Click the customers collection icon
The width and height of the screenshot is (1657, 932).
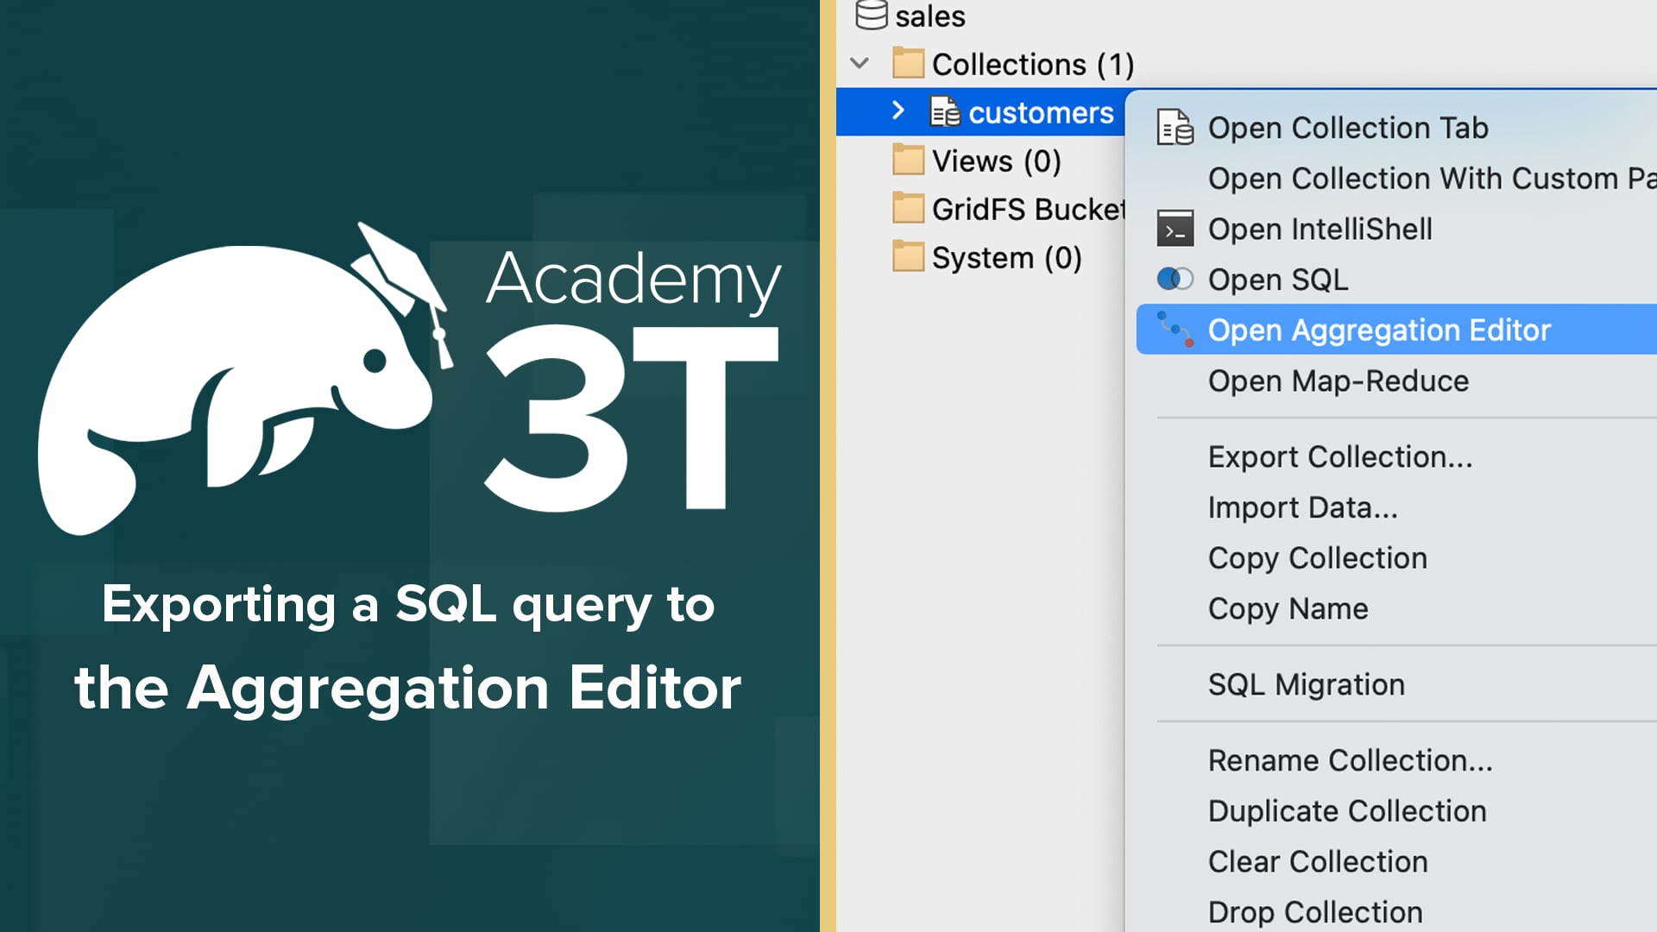click(x=945, y=112)
